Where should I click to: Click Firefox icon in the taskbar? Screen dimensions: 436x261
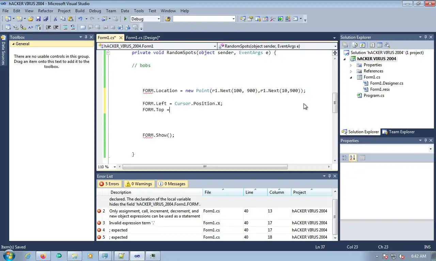coord(43,256)
